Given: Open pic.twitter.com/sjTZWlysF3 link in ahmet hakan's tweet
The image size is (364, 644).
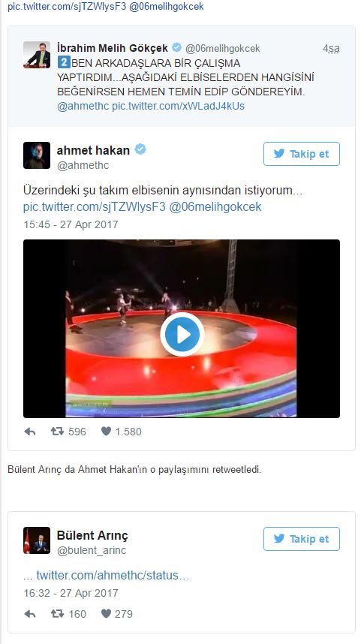Looking at the screenshot, I should [95, 206].
